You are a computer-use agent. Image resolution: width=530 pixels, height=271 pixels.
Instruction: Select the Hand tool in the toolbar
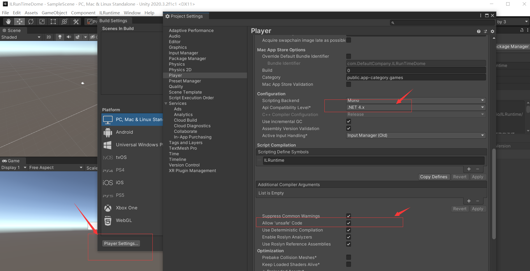(8, 21)
